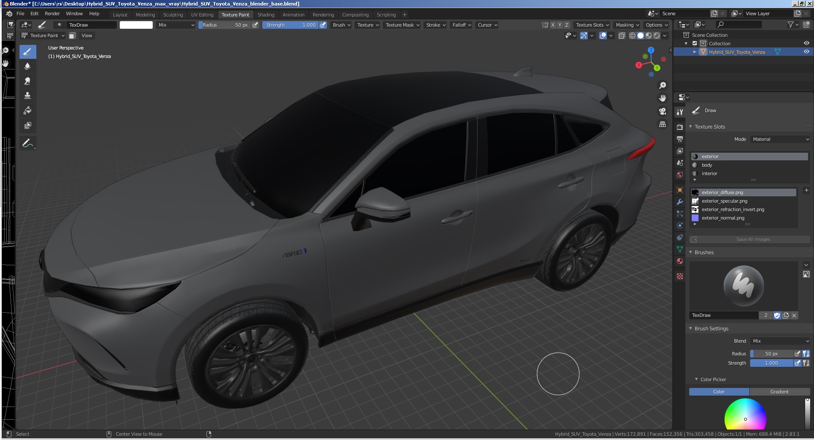Hide Hybrid_SUV_Toyota_Venza object with eye icon
Screen dimensions: 814x440
pyautogui.click(x=806, y=52)
